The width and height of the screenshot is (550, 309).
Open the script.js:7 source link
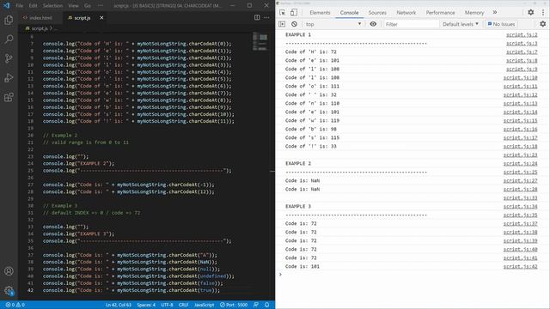pyautogui.click(x=522, y=51)
